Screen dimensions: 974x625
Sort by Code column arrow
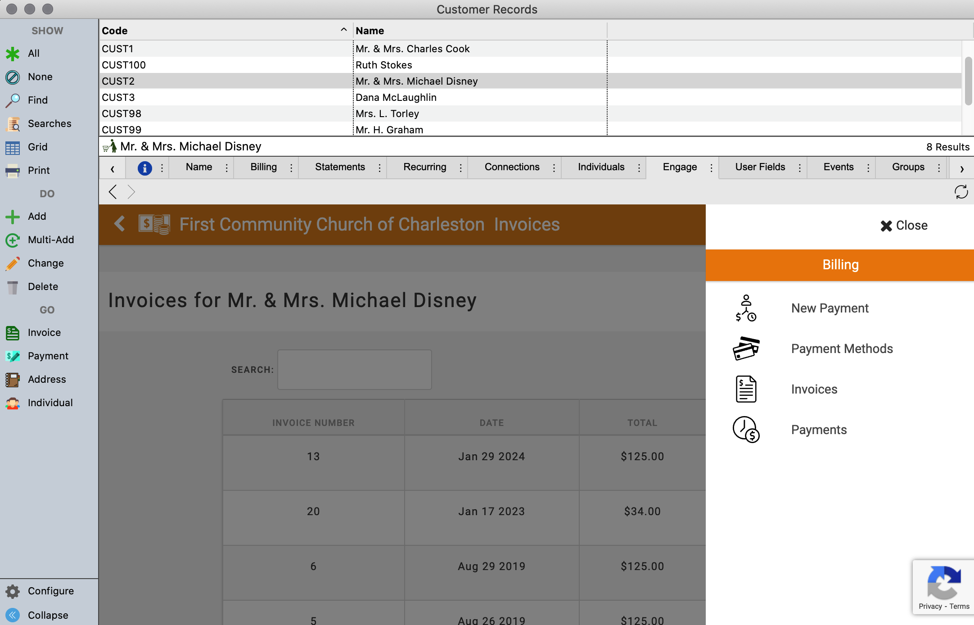click(343, 30)
